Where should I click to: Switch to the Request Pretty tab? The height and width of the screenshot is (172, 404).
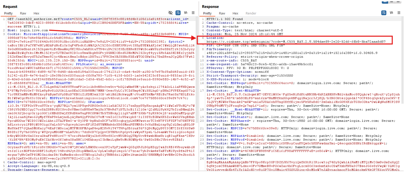(x=8, y=13)
